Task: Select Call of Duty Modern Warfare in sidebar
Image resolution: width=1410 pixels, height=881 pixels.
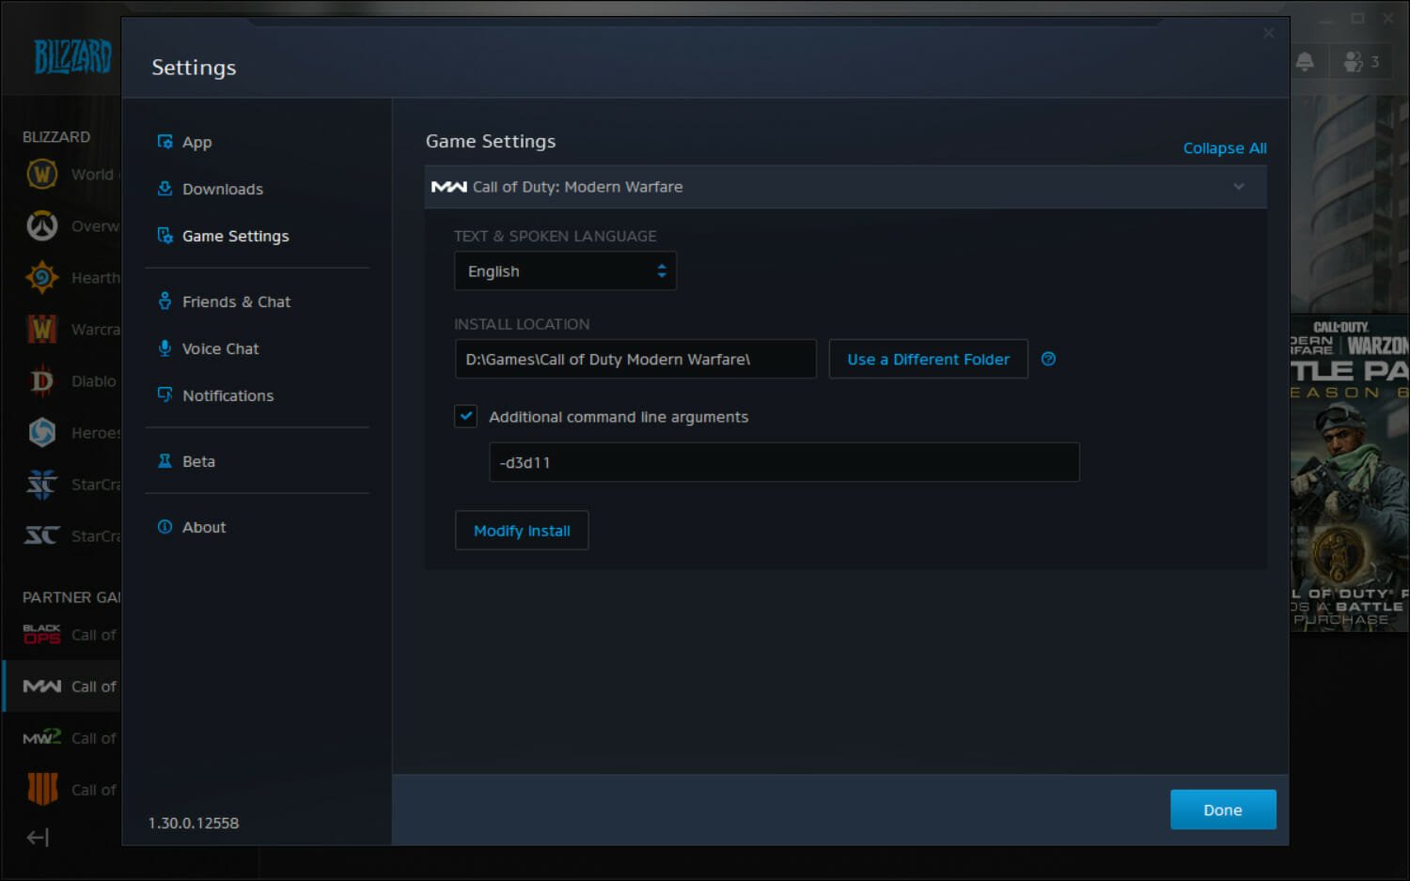Action: click(62, 687)
